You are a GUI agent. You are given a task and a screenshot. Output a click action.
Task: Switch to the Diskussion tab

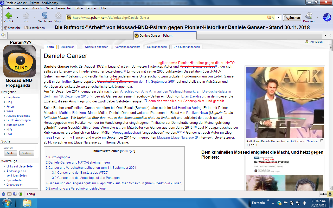(68, 47)
